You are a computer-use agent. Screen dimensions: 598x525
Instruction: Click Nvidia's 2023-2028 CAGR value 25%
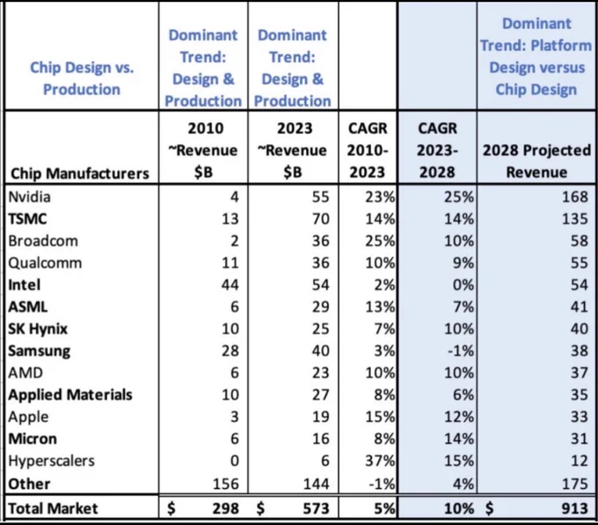[x=459, y=197]
